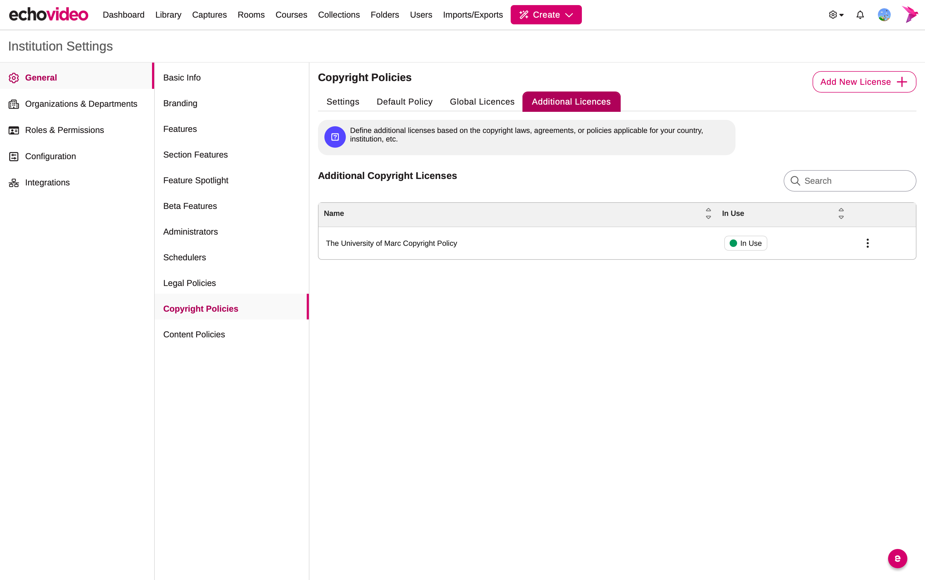Image resolution: width=925 pixels, height=580 pixels.
Task: Open actions menu for University of Marc policy
Action: pyautogui.click(x=867, y=243)
